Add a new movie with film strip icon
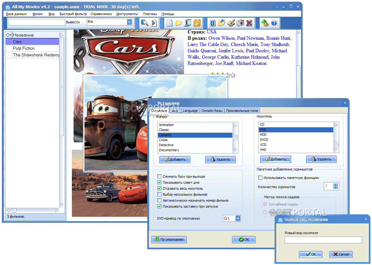 point(213,23)
